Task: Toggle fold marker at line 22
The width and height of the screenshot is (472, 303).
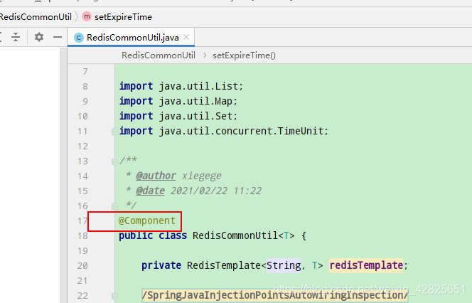Action: (114, 296)
